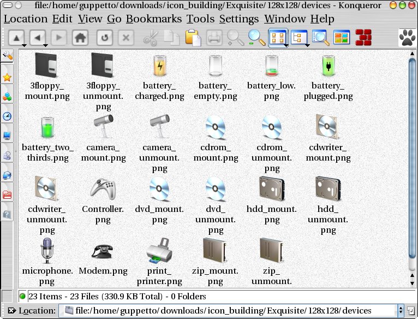Stop loading with the X toolbar button

click(126, 38)
